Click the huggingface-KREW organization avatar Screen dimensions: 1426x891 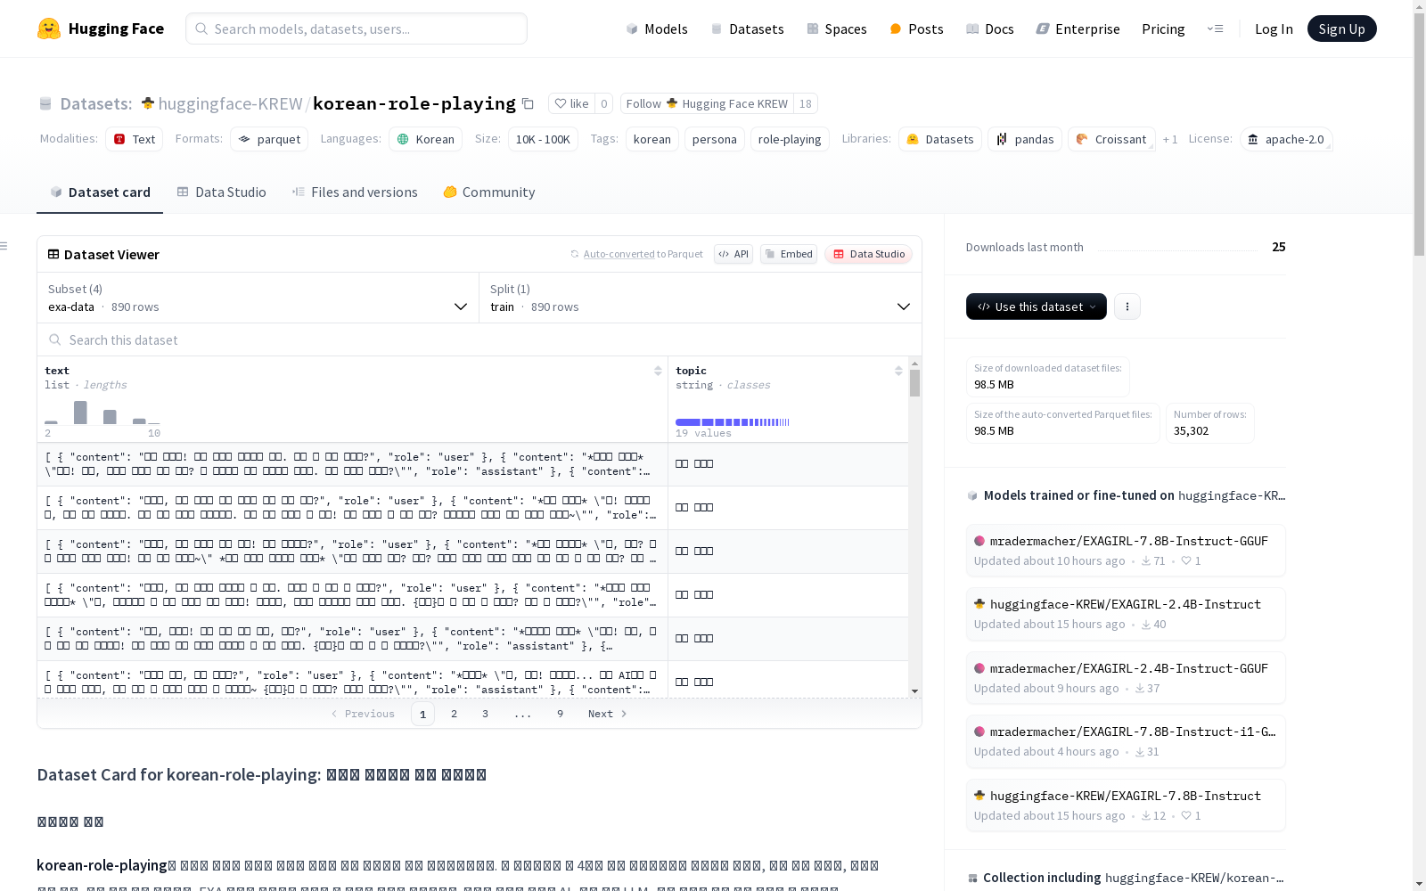(148, 103)
